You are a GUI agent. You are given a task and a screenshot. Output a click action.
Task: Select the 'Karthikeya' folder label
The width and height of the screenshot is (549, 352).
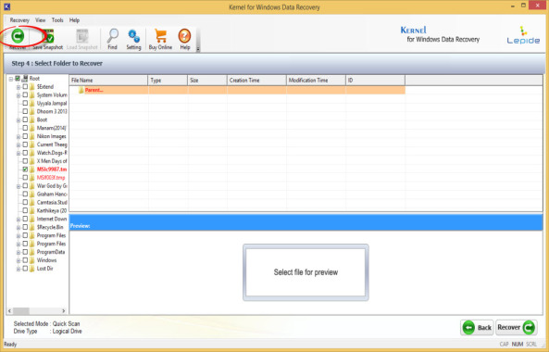coord(52,211)
